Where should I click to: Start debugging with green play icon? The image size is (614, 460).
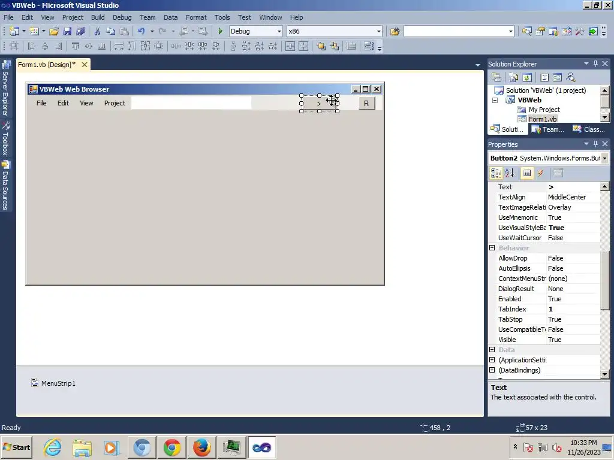(x=220, y=31)
